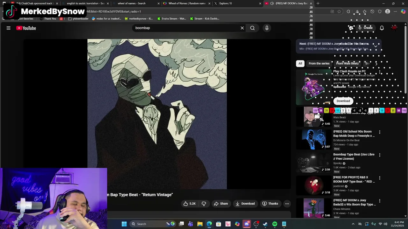Click Download on Clash Royale ad
The height and width of the screenshot is (229, 408).
(343, 101)
